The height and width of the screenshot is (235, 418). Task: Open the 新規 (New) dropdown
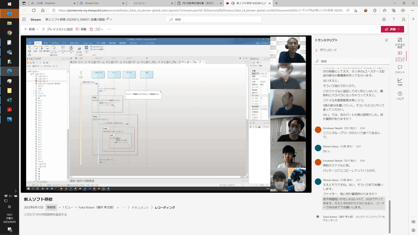click(x=31, y=29)
